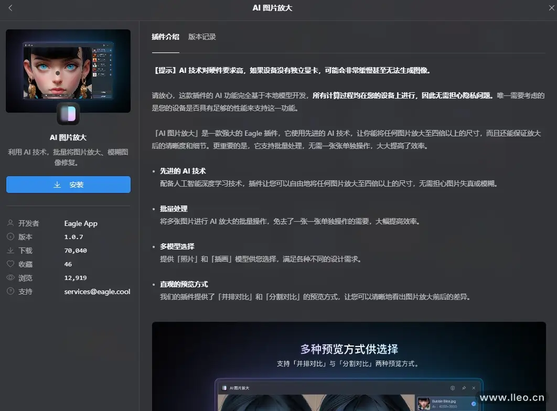Screen dimensions: 557x411
Task: Click the eye icon beside 浏览
Action: pos(10,278)
